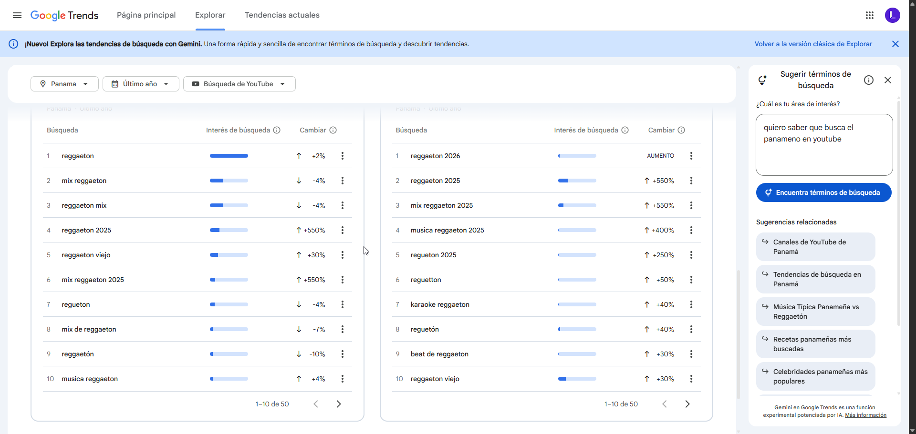The width and height of the screenshot is (916, 434).
Task: Open more options for reggaeton 2026 row
Action: 691,156
